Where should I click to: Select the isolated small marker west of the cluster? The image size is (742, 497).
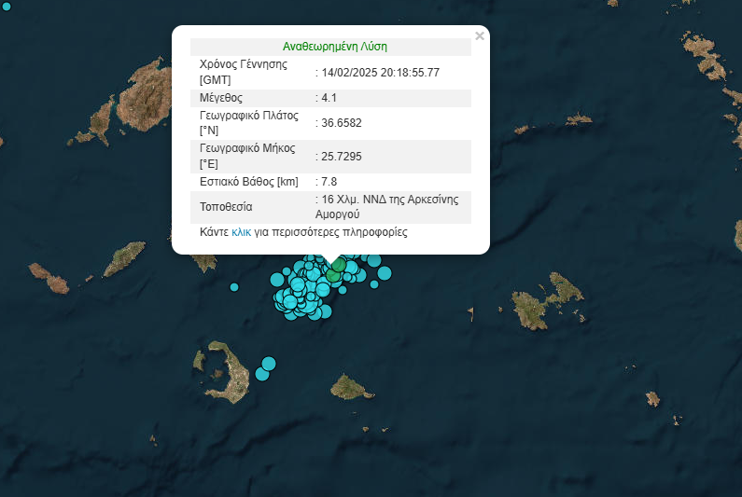234,286
